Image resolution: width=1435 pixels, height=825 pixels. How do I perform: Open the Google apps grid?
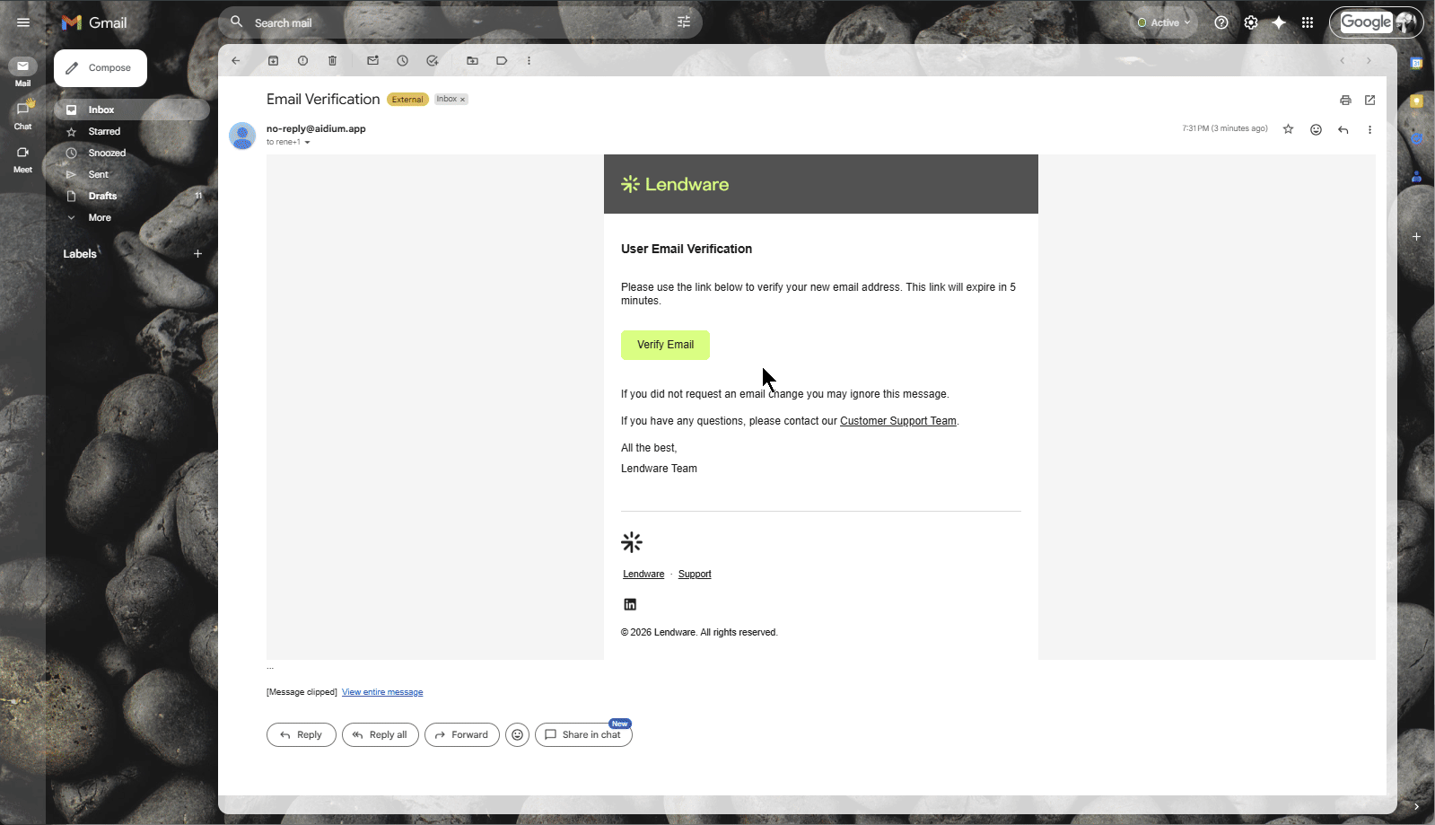1308,22
